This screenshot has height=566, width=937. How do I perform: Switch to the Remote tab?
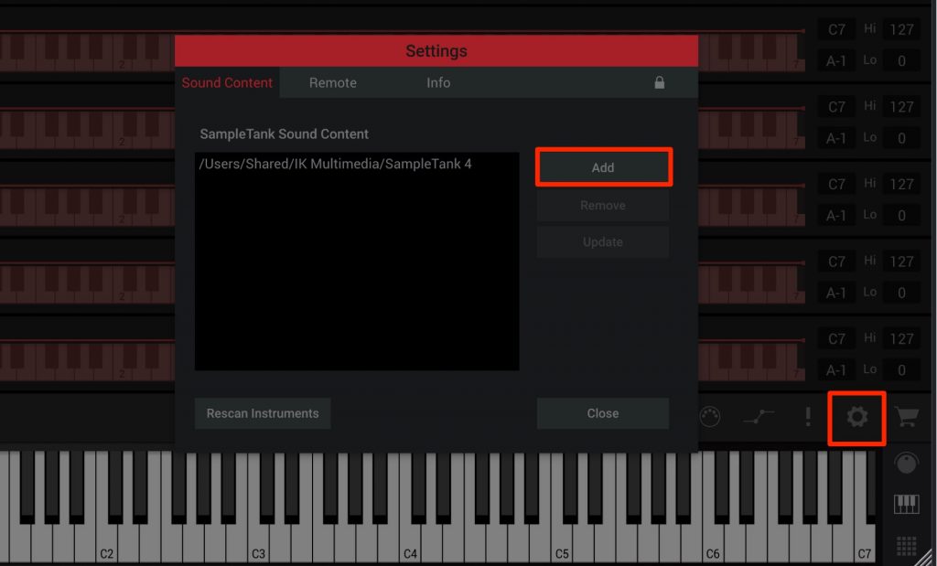[332, 82]
